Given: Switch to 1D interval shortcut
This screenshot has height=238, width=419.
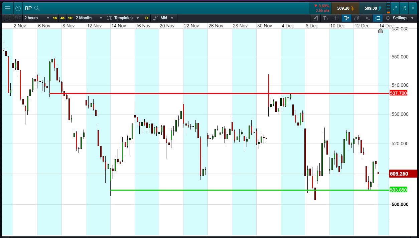Looking at the screenshot, I should [x=70, y=18].
